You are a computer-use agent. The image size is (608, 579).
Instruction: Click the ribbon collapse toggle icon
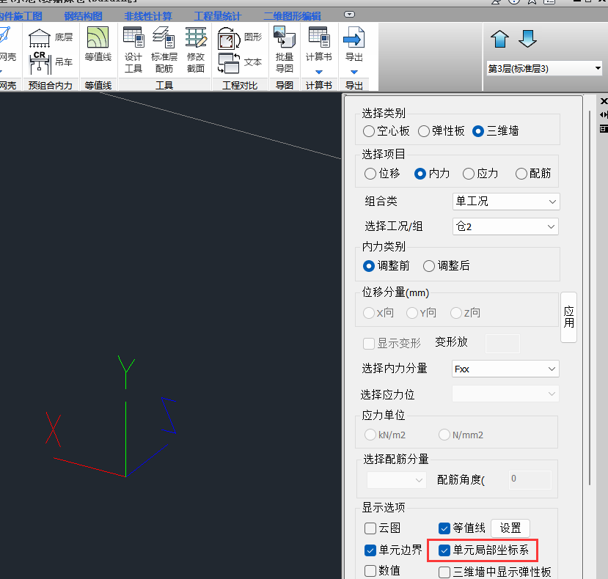click(349, 15)
